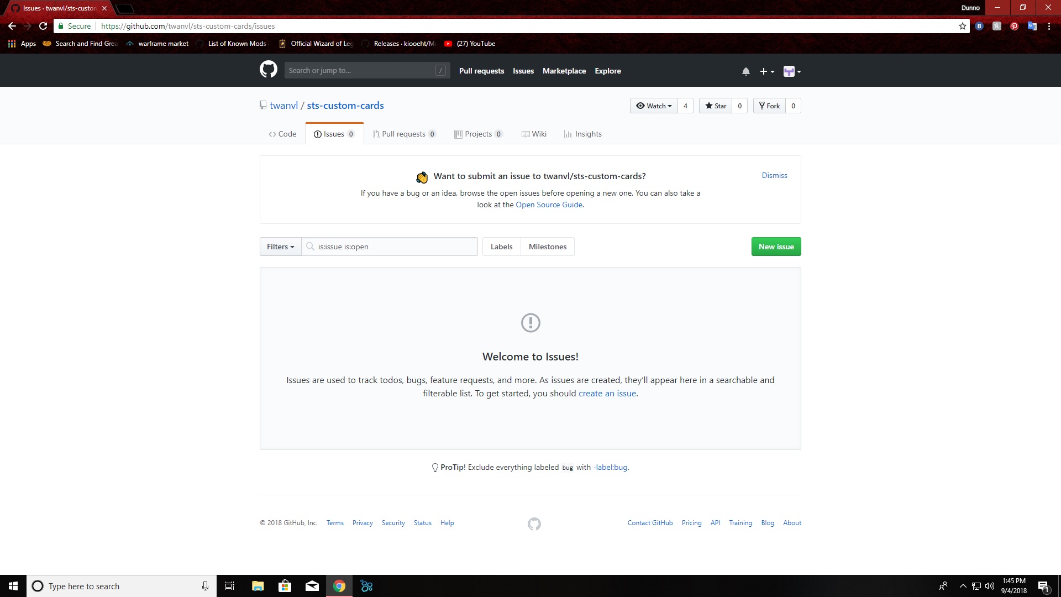This screenshot has height=597, width=1061.
Task: Click the Projects clipboard icon tab
Action: (x=458, y=134)
